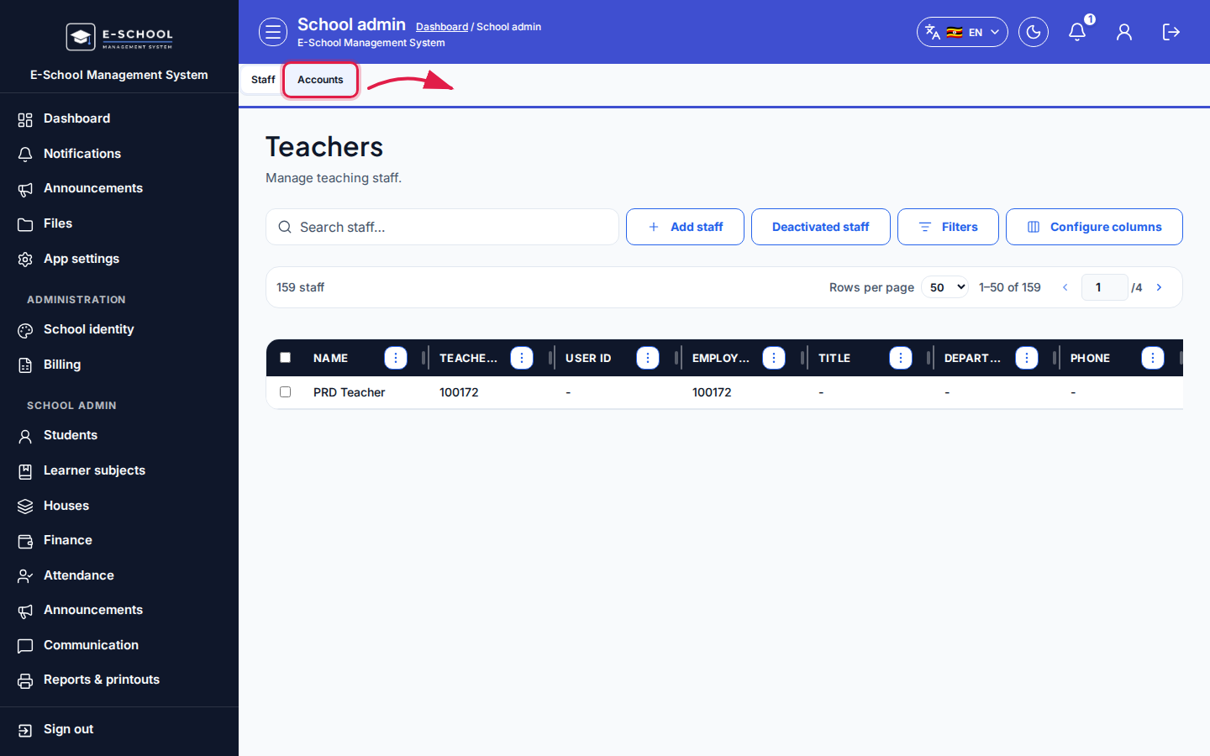Image resolution: width=1210 pixels, height=756 pixels.
Task: Toggle the sidebar hamburger menu icon
Action: (x=272, y=32)
